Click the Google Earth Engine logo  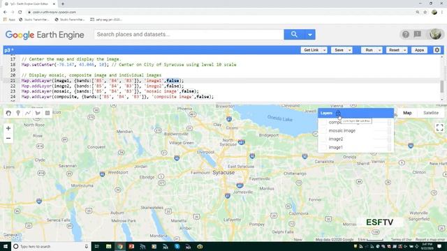[x=45, y=35]
